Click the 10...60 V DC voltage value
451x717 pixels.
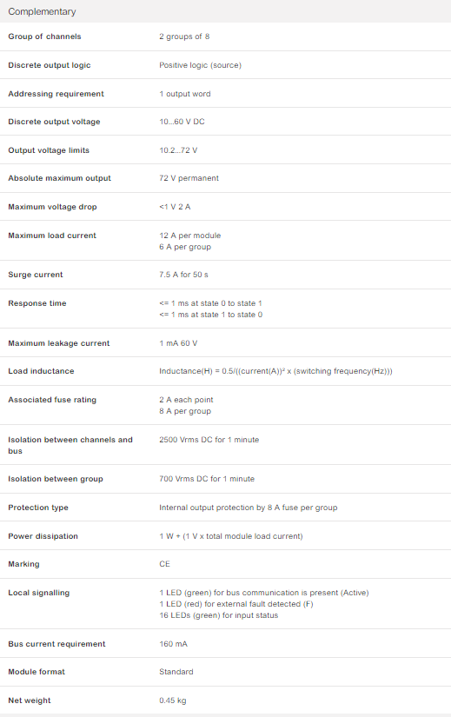click(x=182, y=122)
